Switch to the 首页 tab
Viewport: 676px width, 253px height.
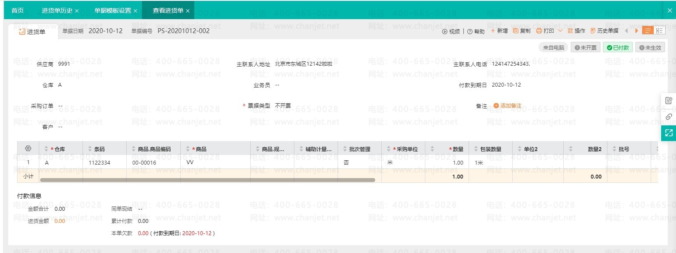(17, 10)
